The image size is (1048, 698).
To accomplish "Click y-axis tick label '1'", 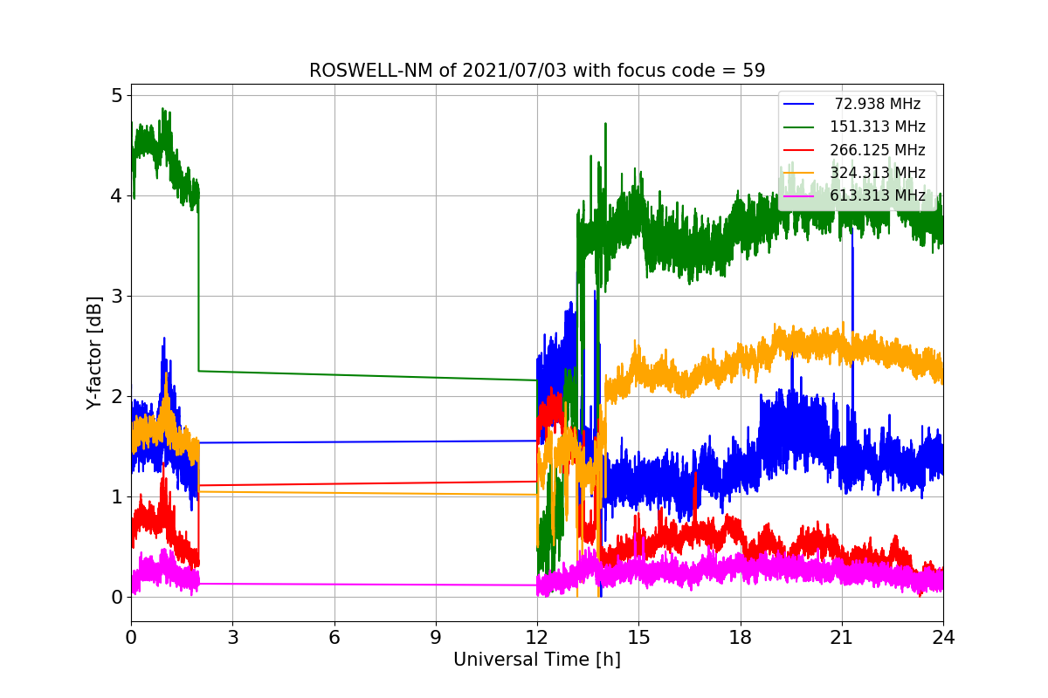I will (117, 496).
